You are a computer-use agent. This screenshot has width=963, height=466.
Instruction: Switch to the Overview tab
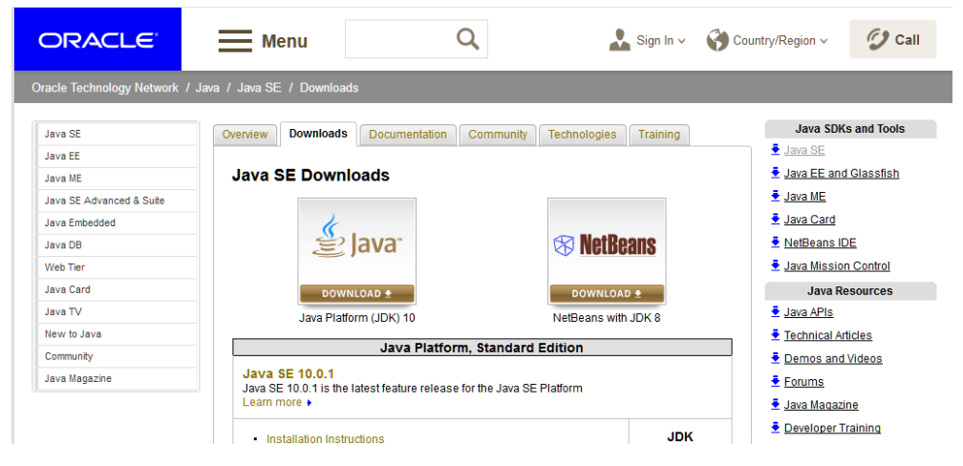(x=245, y=135)
